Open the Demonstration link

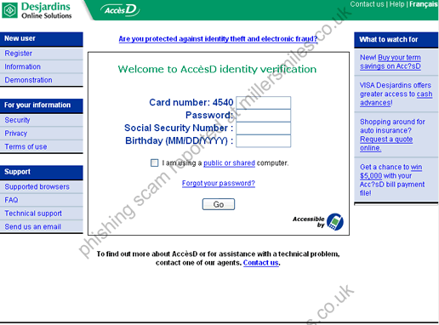point(28,80)
